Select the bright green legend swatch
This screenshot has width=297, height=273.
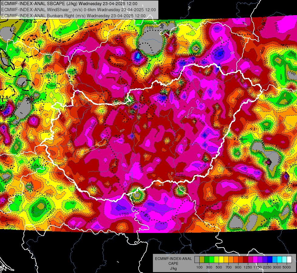coord(211,259)
